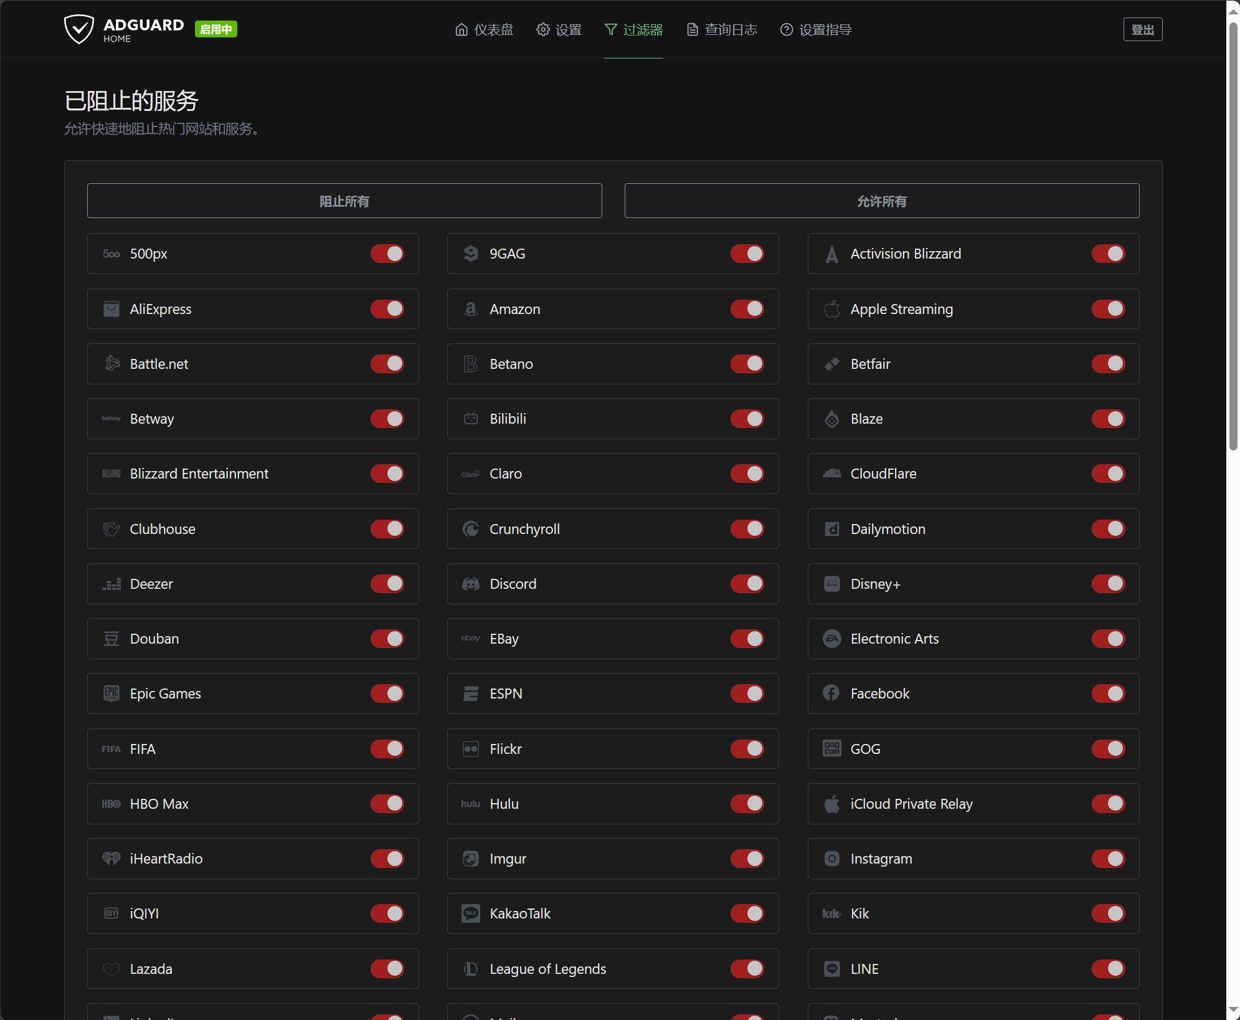
Task: Open the 仪表盘 dashboard menu
Action: (485, 29)
